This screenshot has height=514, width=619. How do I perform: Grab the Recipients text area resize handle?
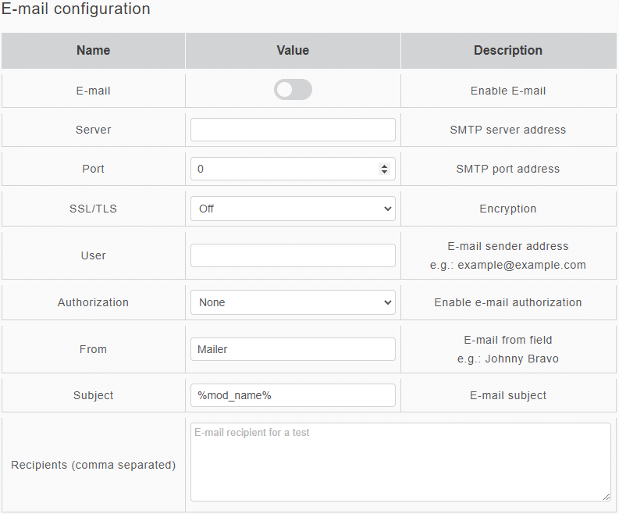point(607,497)
